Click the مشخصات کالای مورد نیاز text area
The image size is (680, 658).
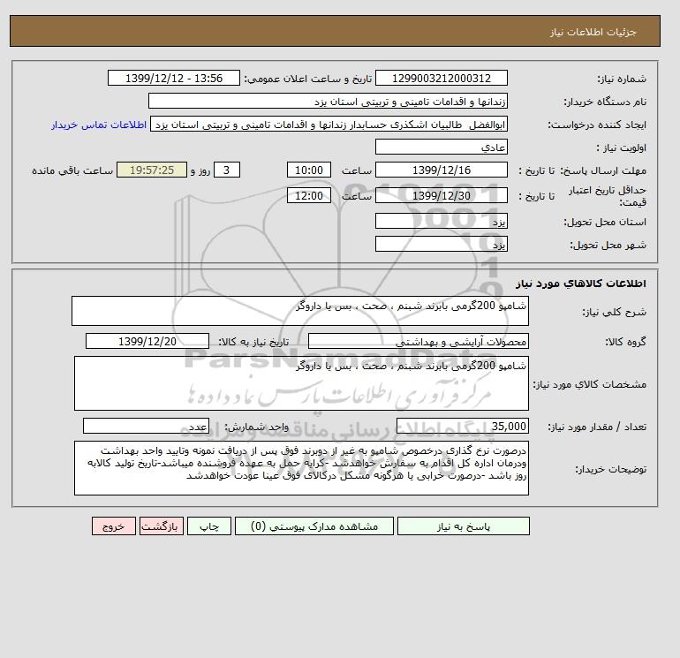[x=301, y=383]
